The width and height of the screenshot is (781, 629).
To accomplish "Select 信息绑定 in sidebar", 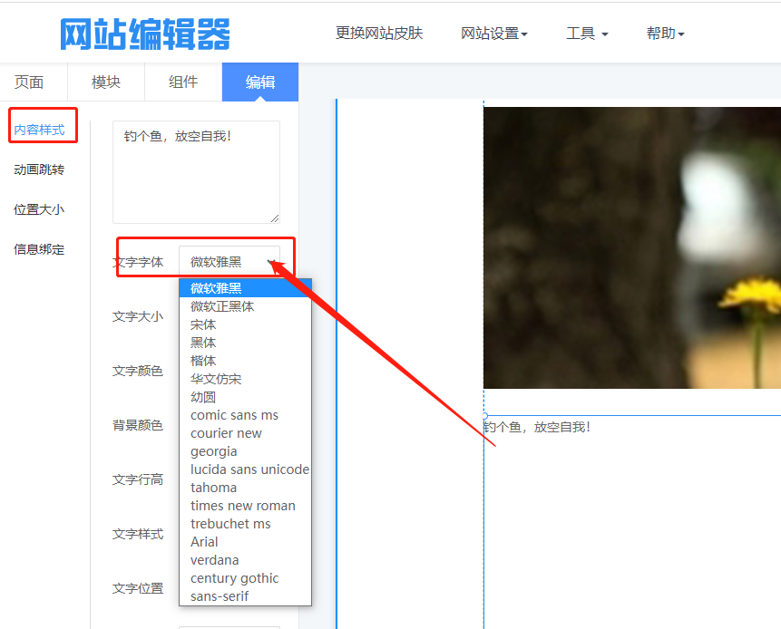I will [x=39, y=249].
